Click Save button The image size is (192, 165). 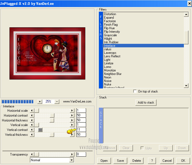[120, 161]
